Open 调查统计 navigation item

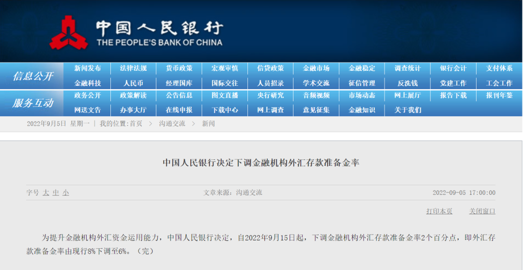[408, 68]
